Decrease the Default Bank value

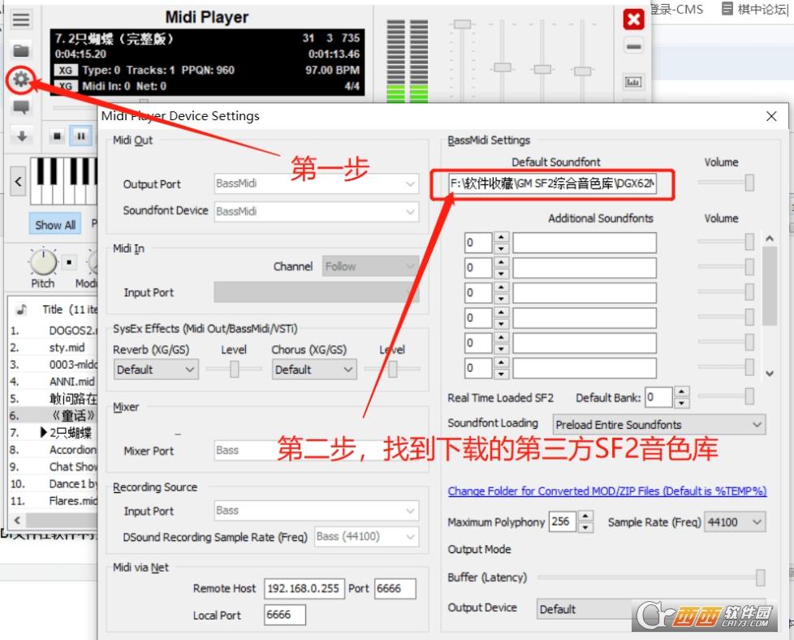click(682, 403)
